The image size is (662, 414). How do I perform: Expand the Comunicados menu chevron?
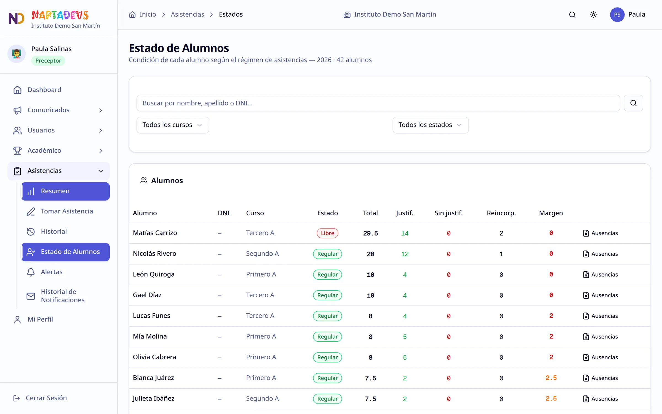(101, 110)
